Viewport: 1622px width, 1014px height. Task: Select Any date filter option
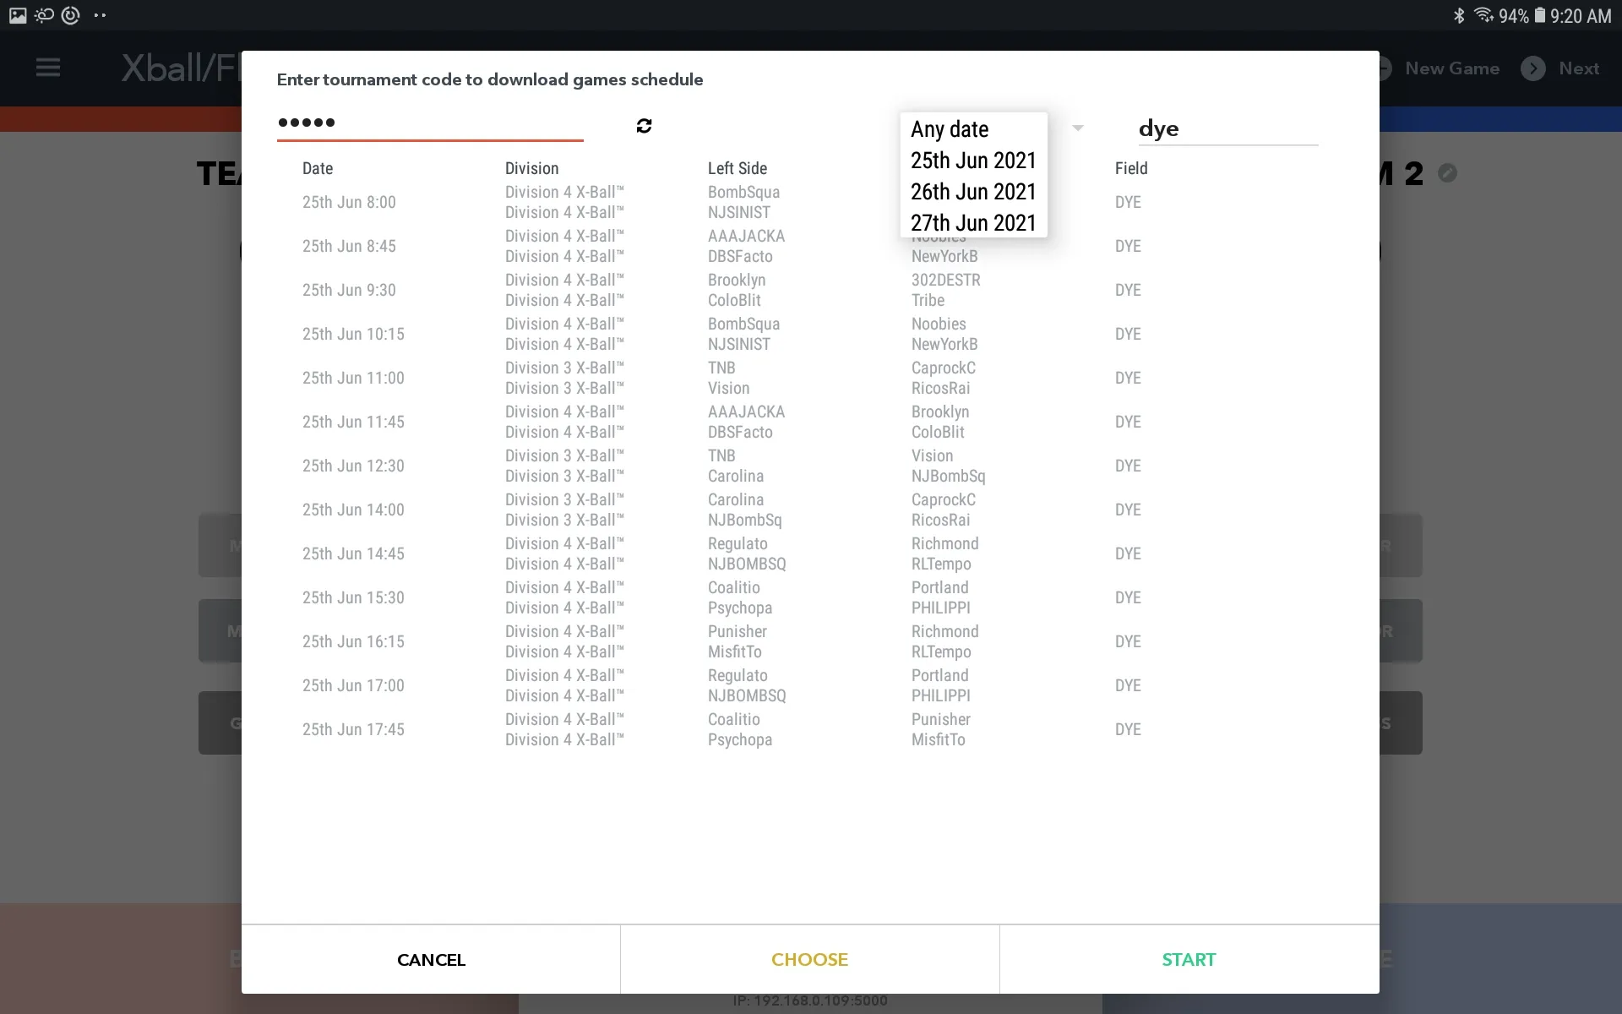(950, 128)
